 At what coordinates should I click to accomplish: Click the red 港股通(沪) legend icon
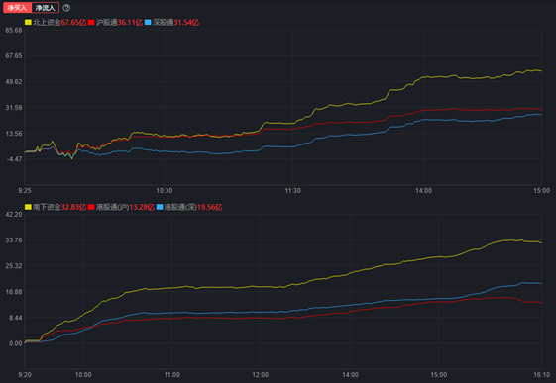(91, 207)
